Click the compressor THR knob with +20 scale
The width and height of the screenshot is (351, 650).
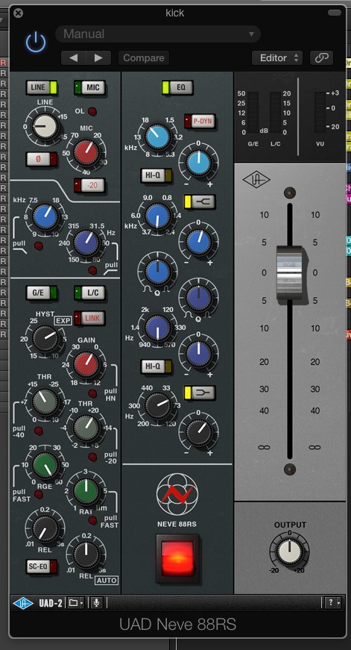[x=86, y=427]
